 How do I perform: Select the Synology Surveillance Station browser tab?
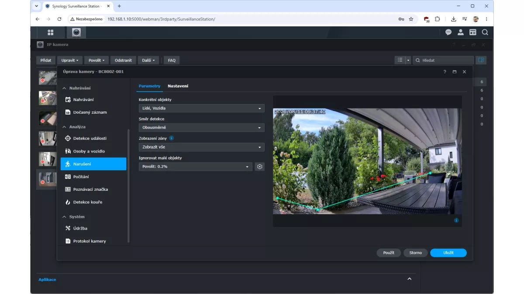tap(77, 6)
